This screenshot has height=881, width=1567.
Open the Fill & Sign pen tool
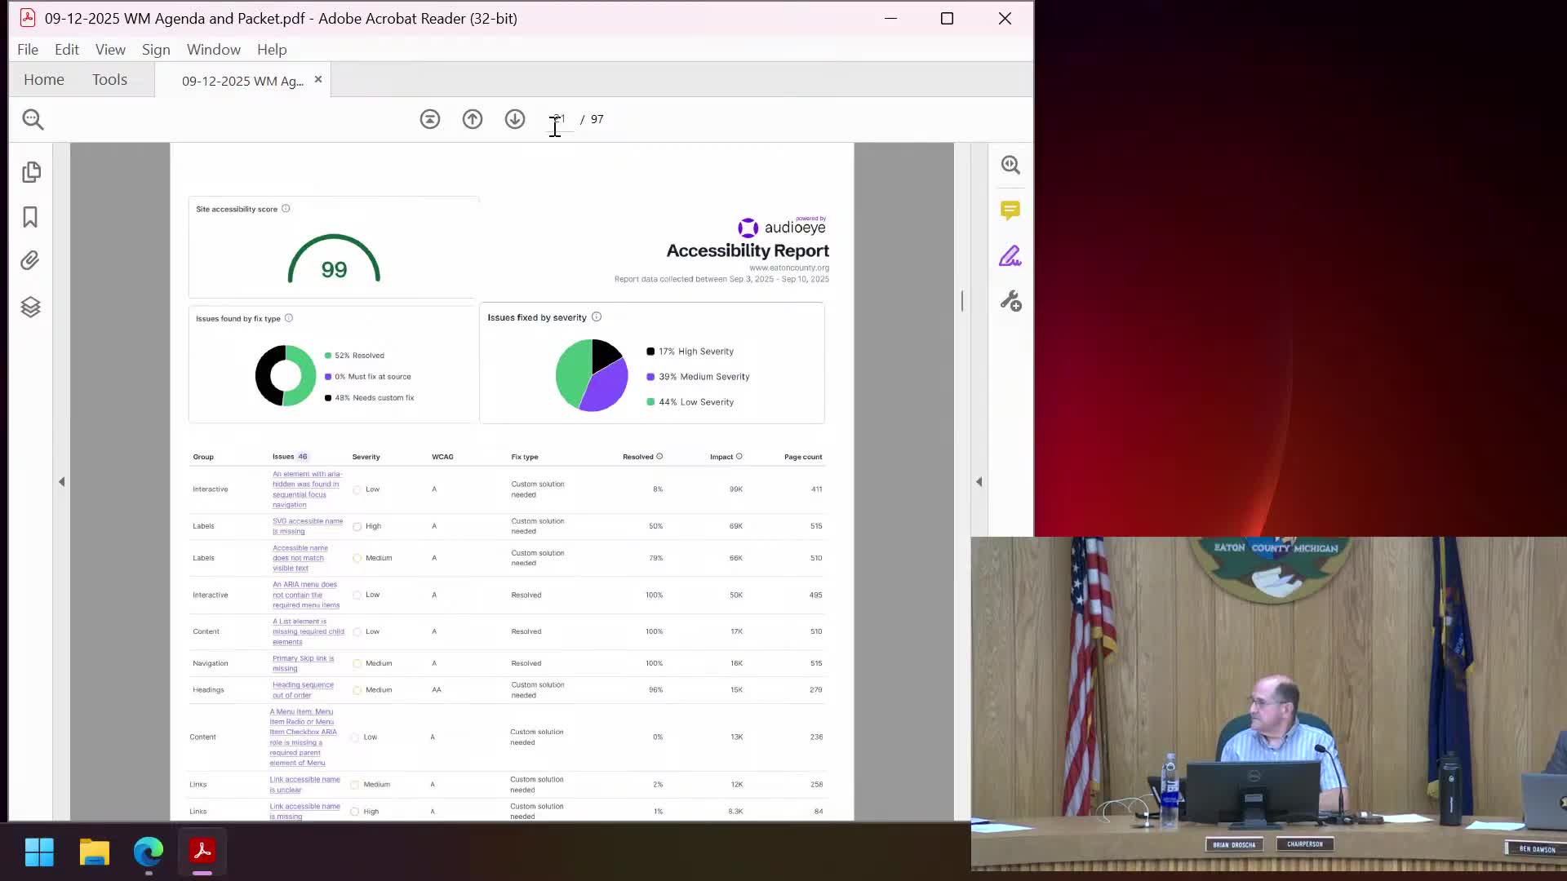tap(1010, 256)
